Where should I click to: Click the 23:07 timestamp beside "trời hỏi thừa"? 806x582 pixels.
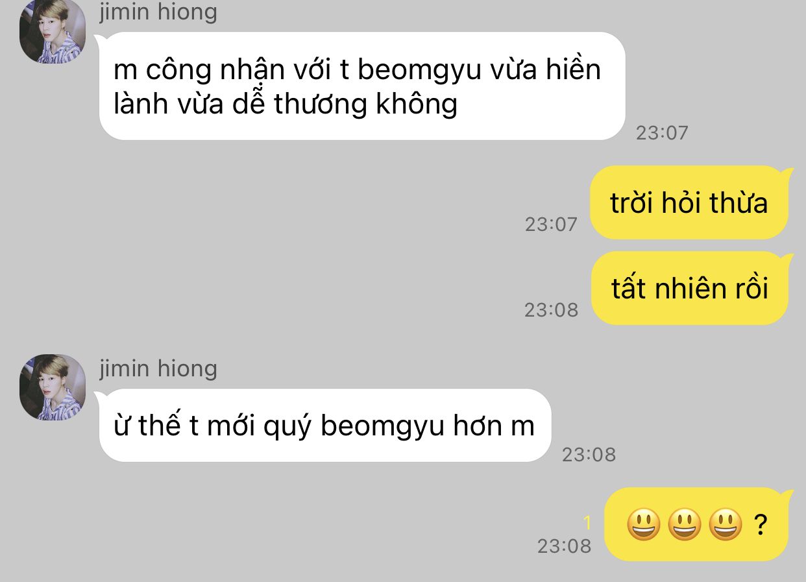pos(551,224)
